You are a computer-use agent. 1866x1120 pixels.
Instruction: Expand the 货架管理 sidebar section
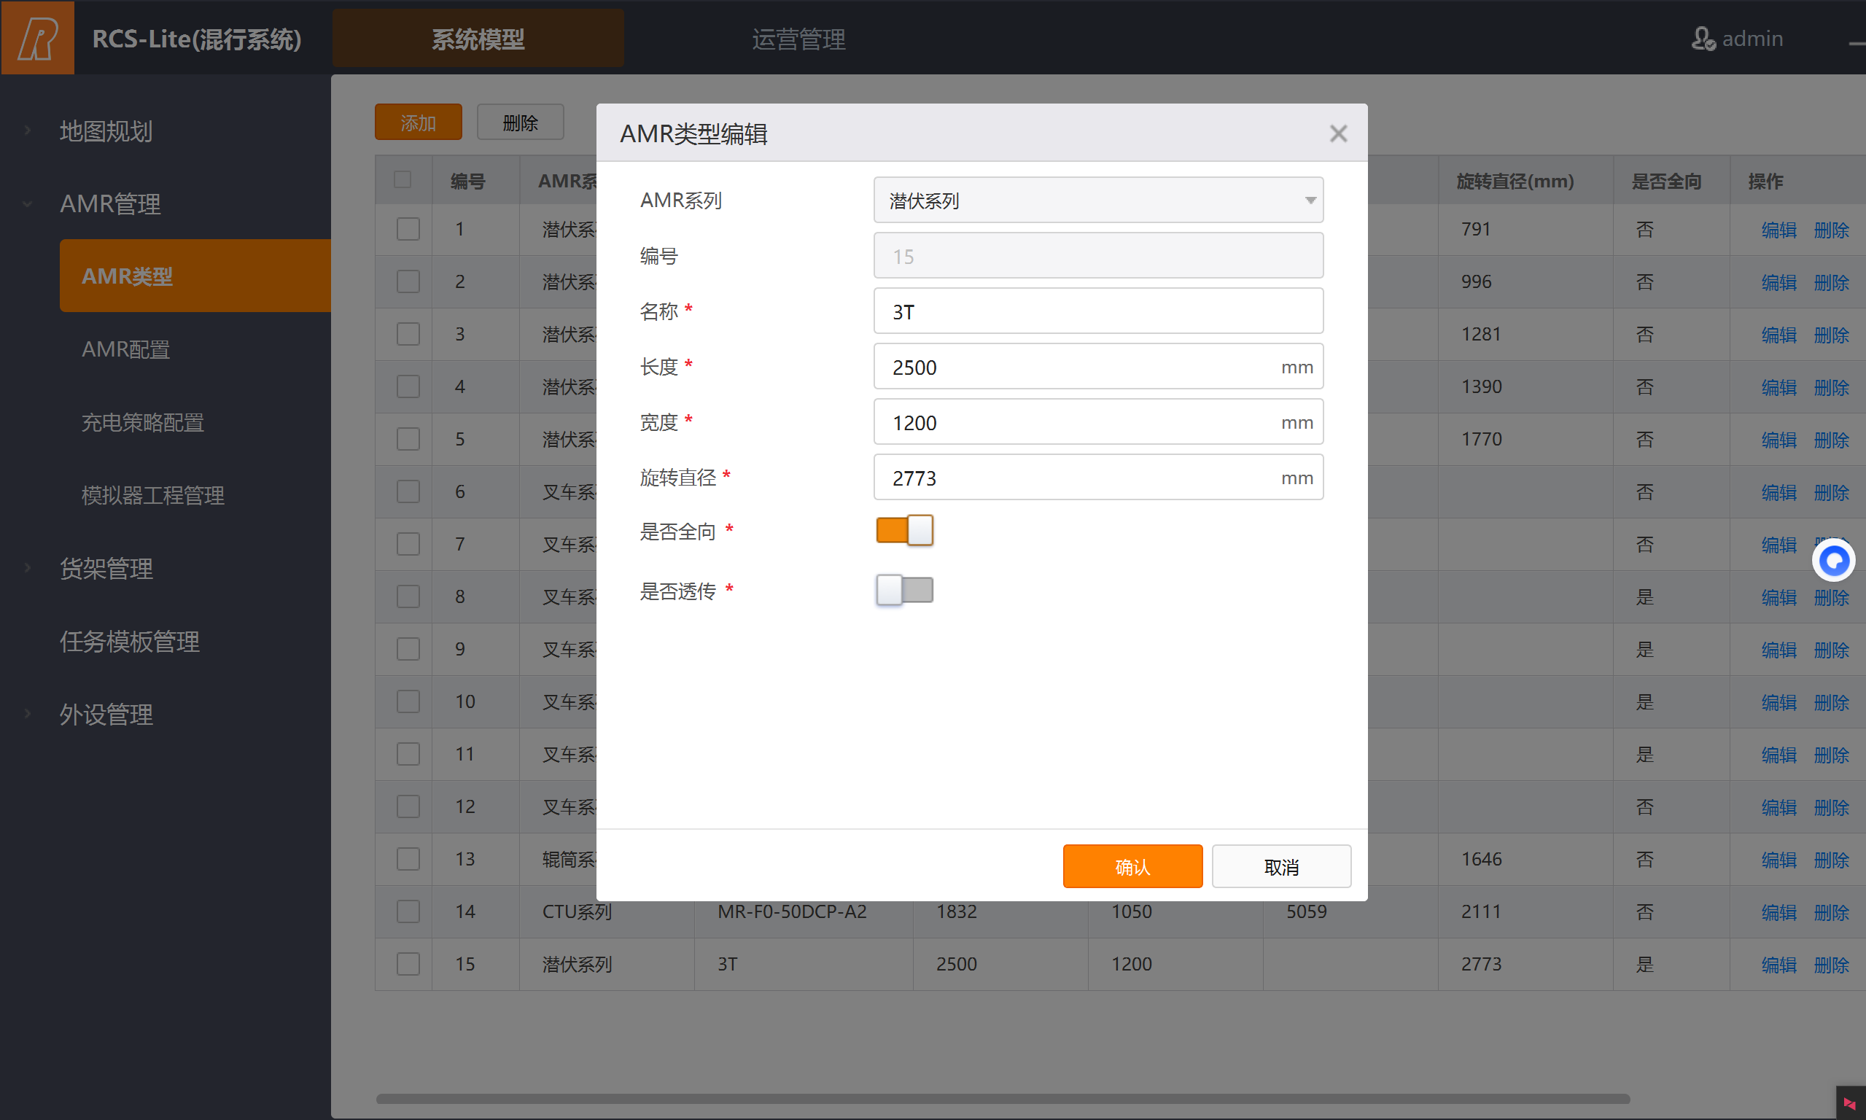106,567
